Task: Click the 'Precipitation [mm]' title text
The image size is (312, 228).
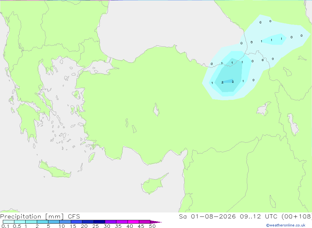Action: click(32, 216)
